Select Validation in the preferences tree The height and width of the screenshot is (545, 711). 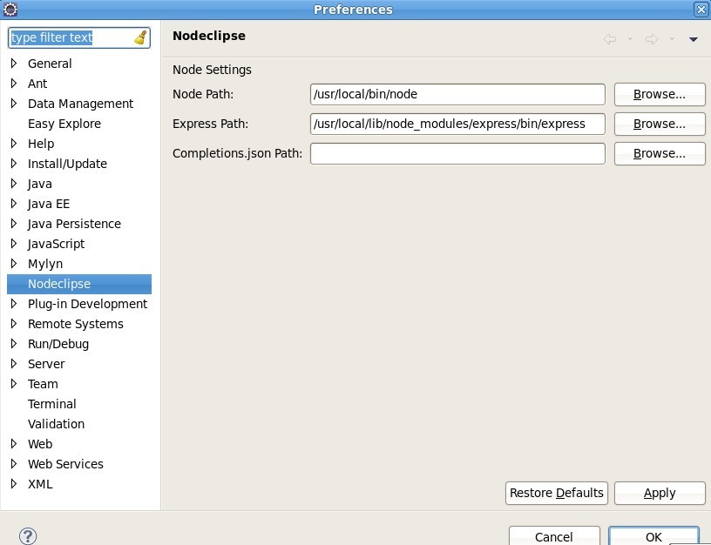point(56,424)
